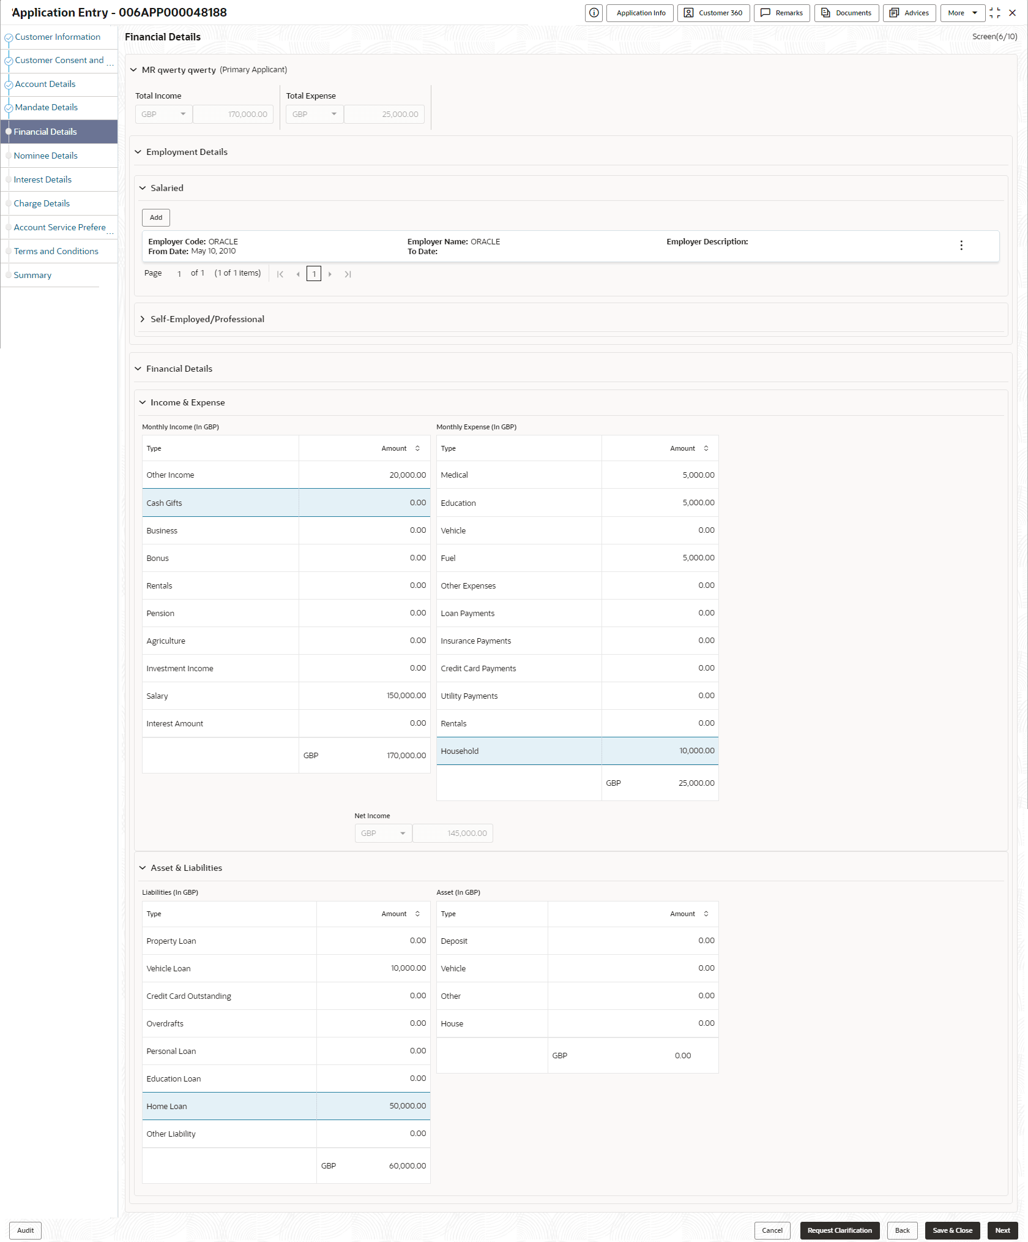Click Medical expense amount 5,000.00
The width and height of the screenshot is (1028, 1242).
coord(698,475)
